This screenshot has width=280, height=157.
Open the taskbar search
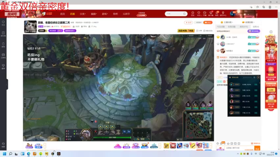coord(10,154)
